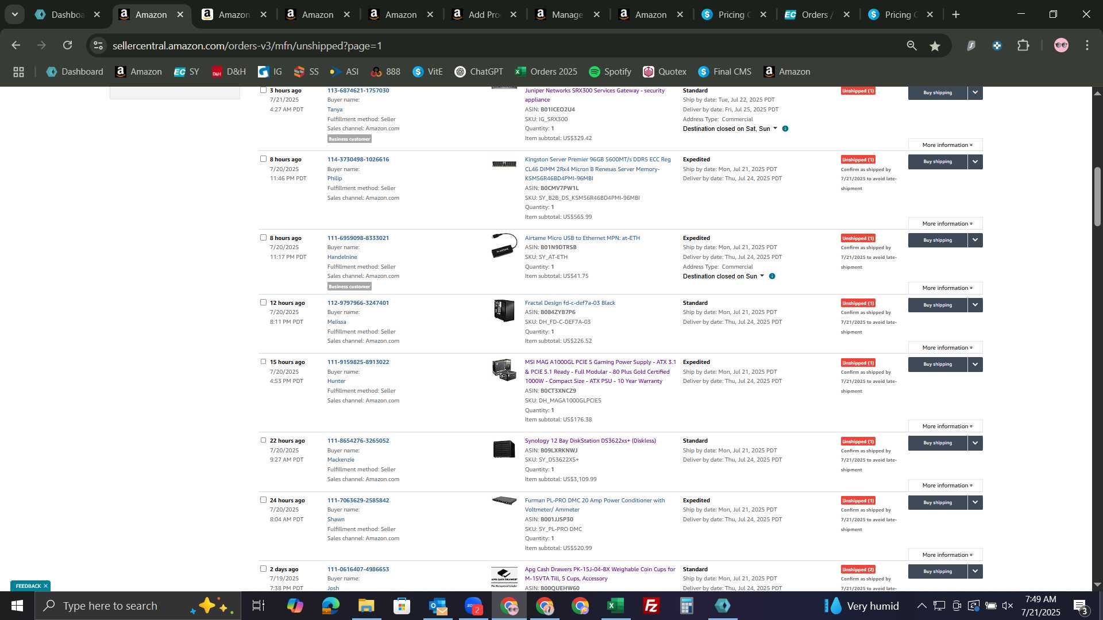Click Buy shipping for Fractal Design order
The height and width of the screenshot is (620, 1103).
tap(938, 305)
